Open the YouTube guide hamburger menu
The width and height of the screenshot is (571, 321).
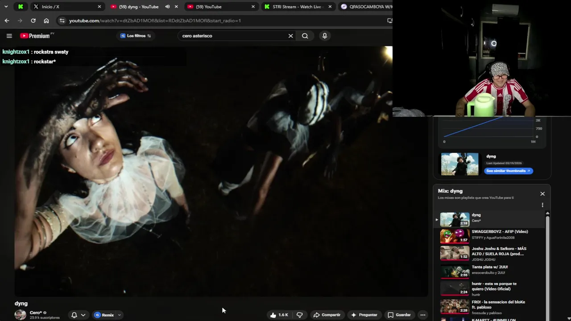click(9, 36)
